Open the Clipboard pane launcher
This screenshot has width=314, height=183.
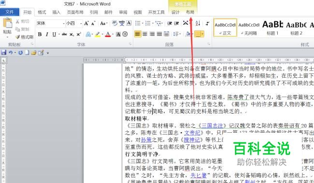pos(32,44)
